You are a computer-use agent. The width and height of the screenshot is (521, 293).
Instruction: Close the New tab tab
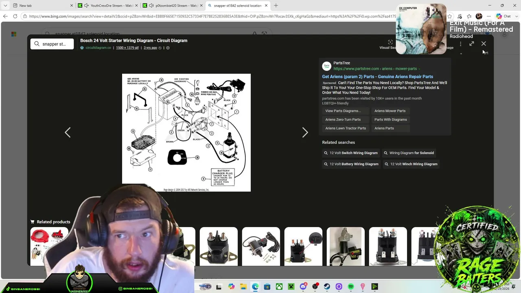[72, 5]
